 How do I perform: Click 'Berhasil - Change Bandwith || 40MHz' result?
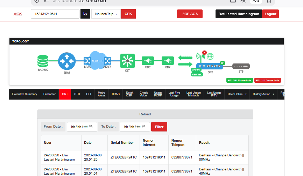221,171
